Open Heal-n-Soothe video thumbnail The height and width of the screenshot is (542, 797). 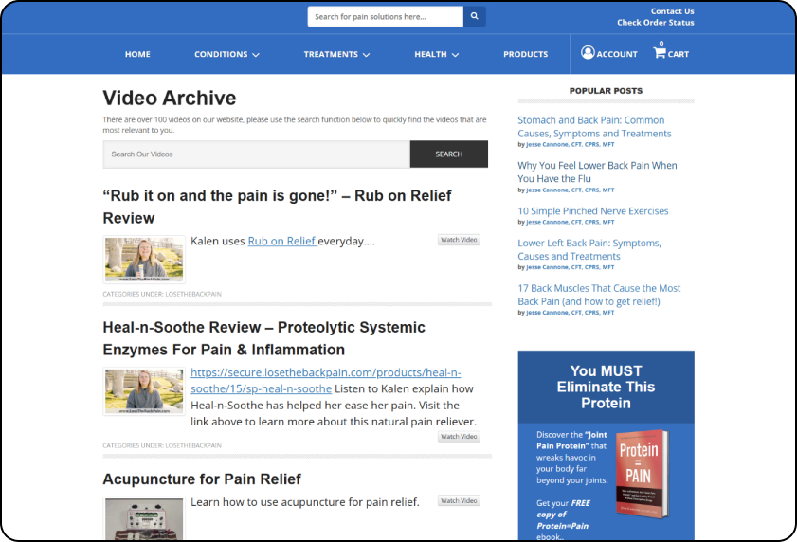144,391
